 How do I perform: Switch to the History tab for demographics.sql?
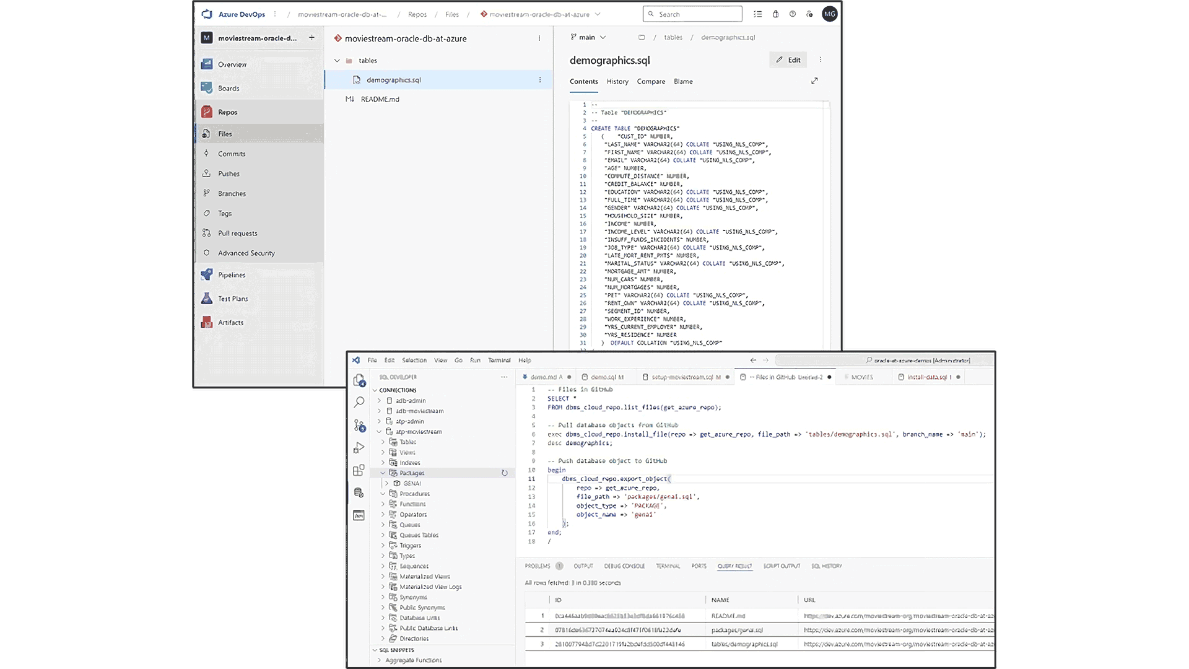[x=617, y=81]
